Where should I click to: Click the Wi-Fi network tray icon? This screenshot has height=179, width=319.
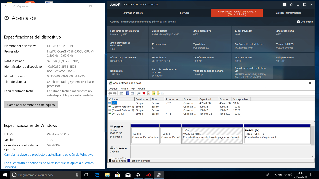285,175
